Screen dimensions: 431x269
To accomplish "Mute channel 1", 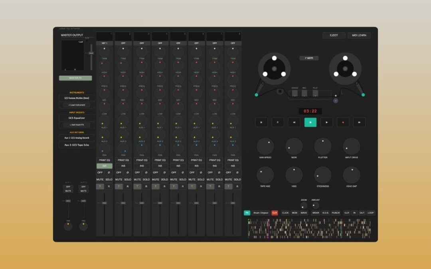I will coord(100,179).
